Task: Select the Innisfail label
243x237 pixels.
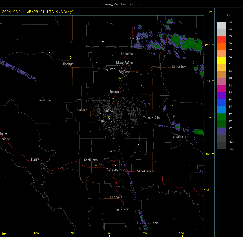Action: click(x=117, y=92)
